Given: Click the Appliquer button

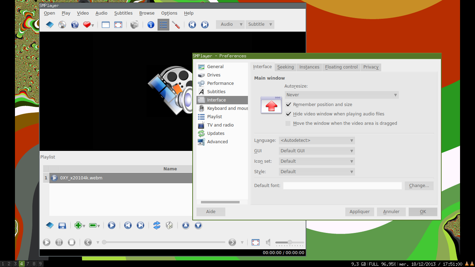Looking at the screenshot, I should coord(360,212).
